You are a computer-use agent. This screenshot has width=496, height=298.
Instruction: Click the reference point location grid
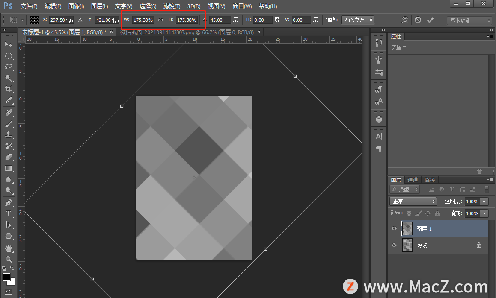tap(34, 20)
